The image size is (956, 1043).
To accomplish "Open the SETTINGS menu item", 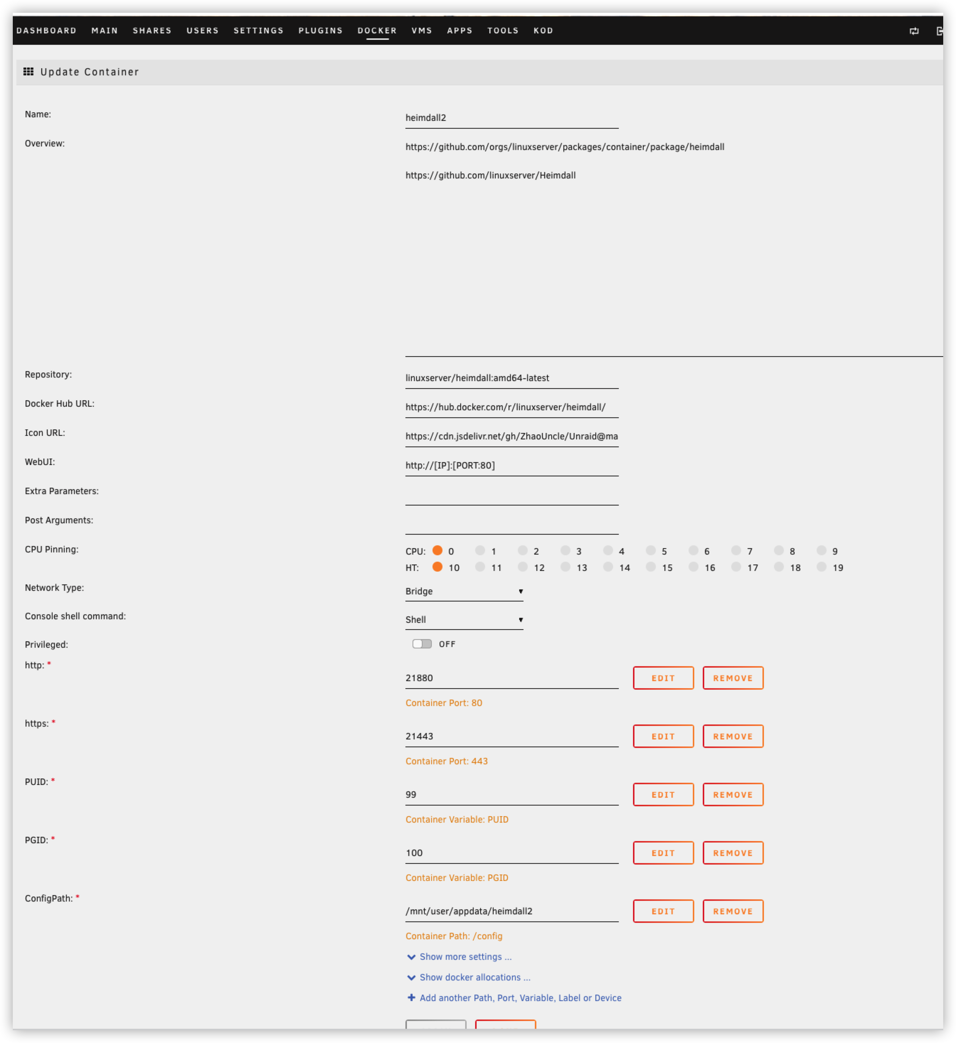I will (x=259, y=31).
